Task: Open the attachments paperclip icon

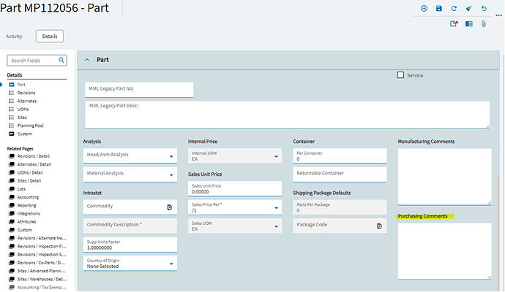Action: pyautogui.click(x=484, y=24)
